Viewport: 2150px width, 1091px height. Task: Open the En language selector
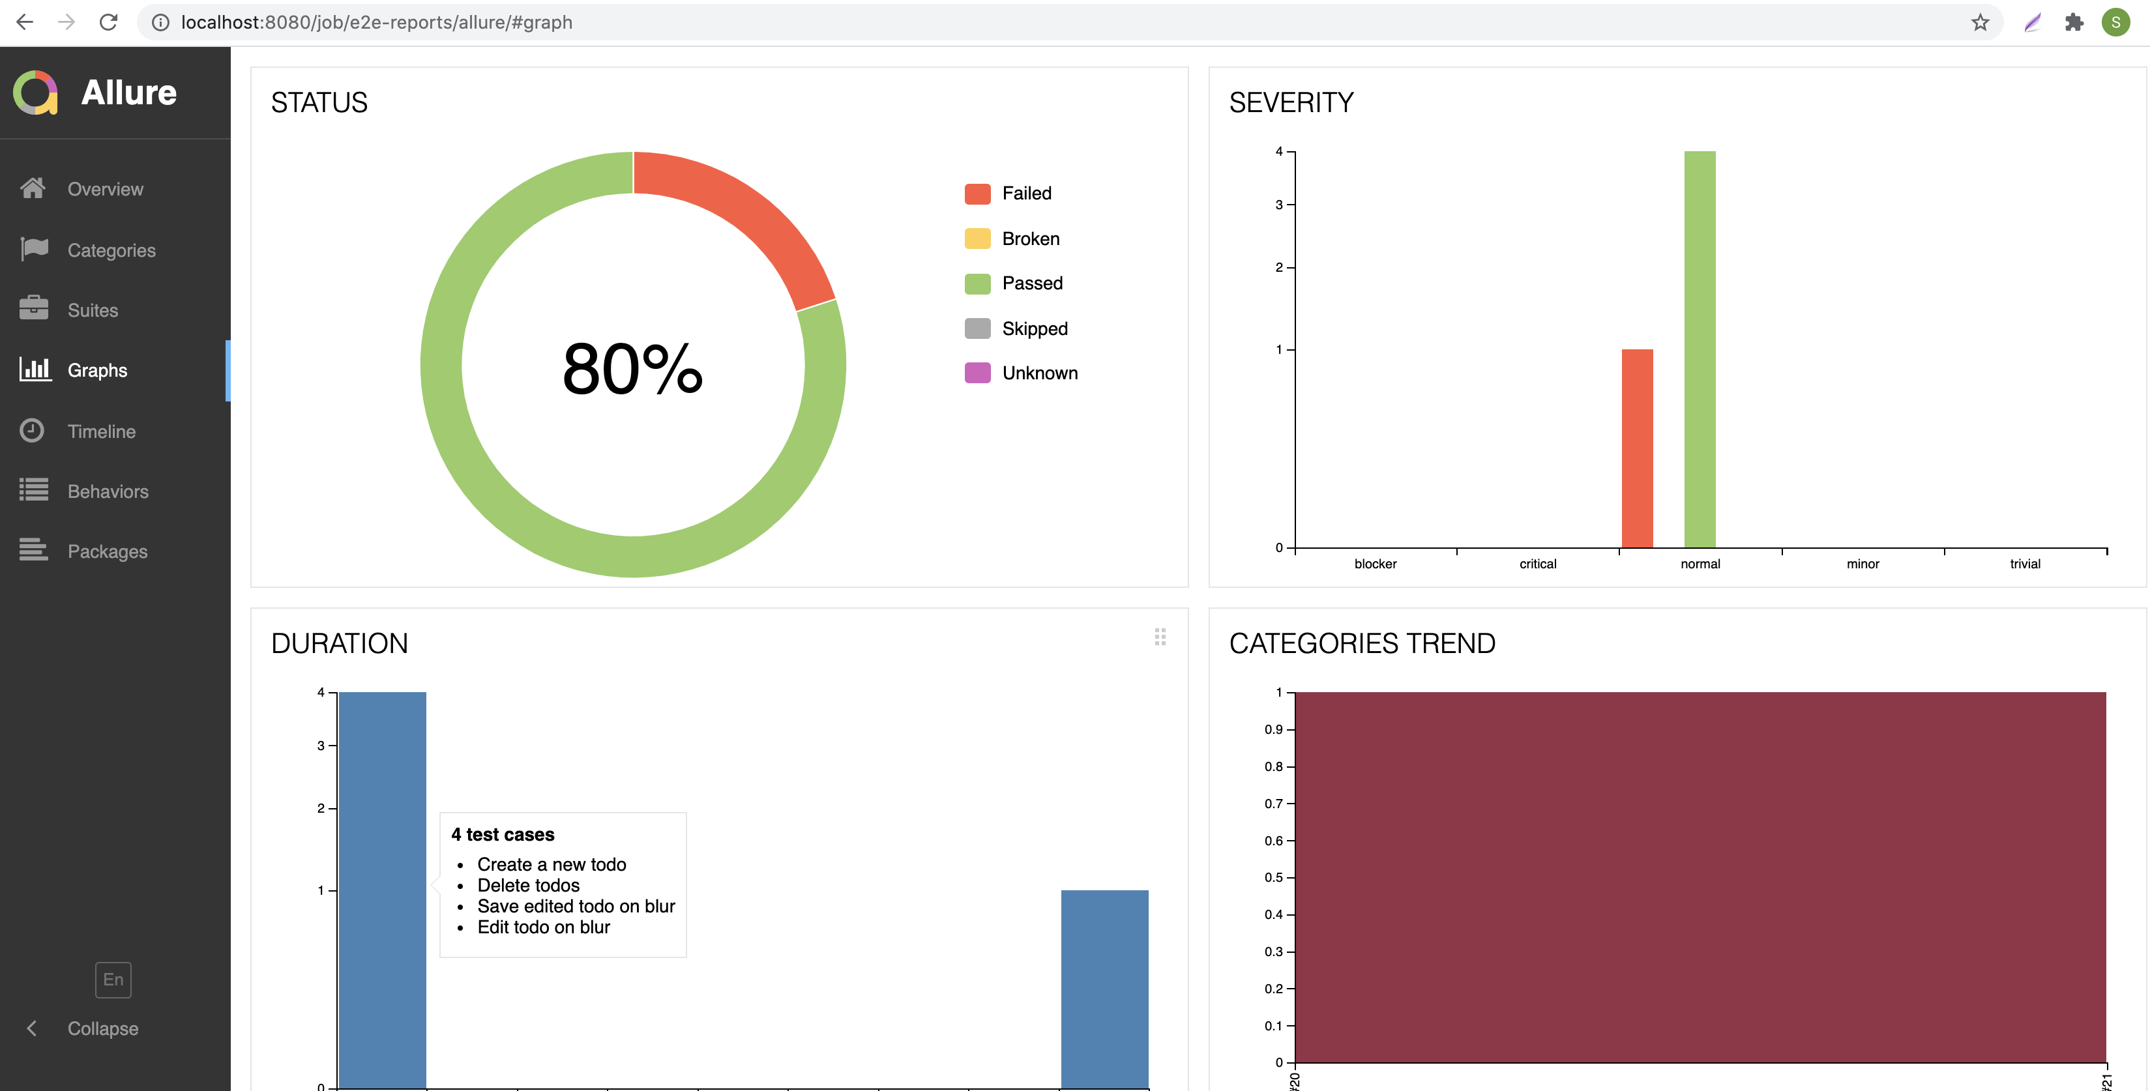pos(113,980)
